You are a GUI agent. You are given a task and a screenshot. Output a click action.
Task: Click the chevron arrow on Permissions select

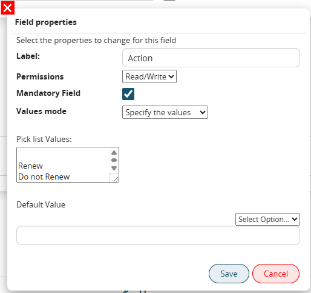(x=171, y=76)
